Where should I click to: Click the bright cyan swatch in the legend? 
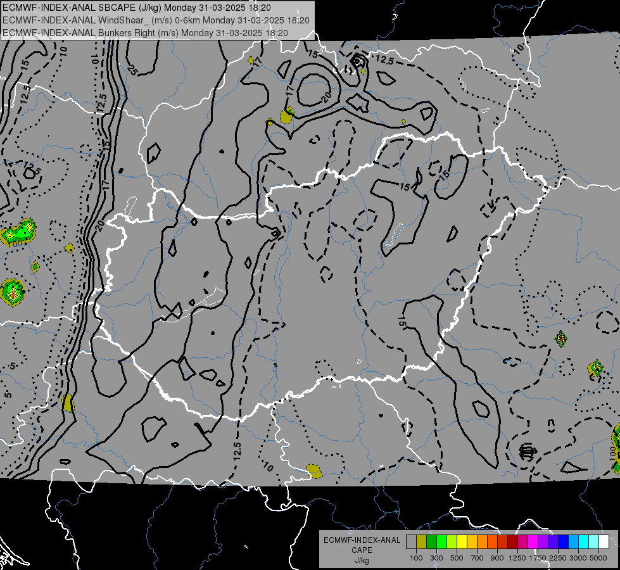(x=584, y=542)
